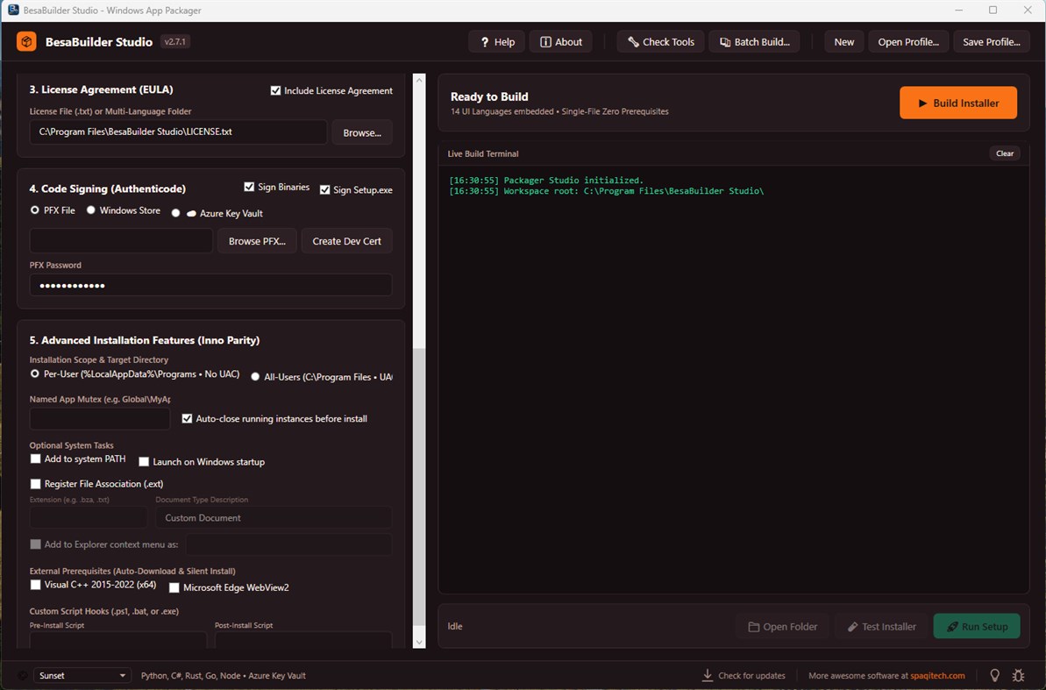Click the file Extension input field
Screen dimensions: 1046x690
click(x=88, y=518)
